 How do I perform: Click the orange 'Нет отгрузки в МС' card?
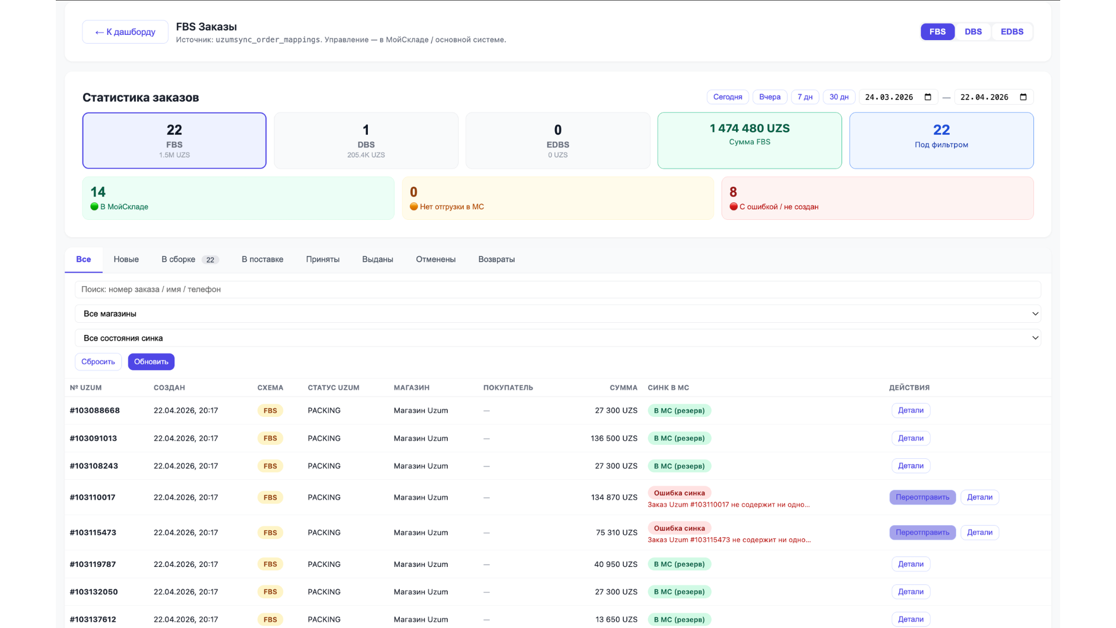click(x=557, y=198)
